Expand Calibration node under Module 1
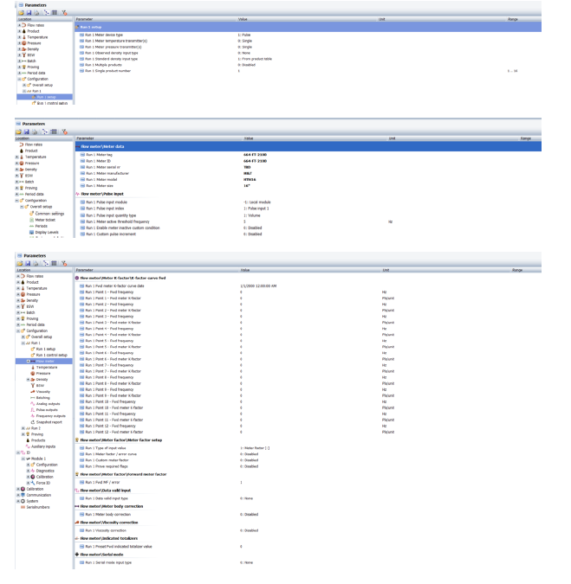 point(28,477)
